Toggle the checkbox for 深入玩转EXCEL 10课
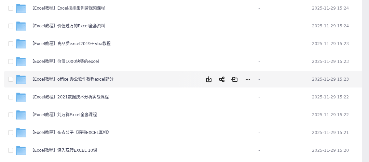Viewport: 369px width, 162px height. tap(11, 150)
